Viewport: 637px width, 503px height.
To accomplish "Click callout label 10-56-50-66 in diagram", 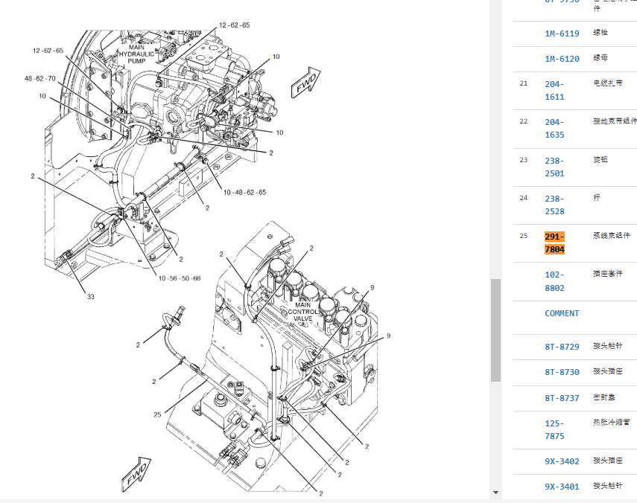I will click(179, 279).
